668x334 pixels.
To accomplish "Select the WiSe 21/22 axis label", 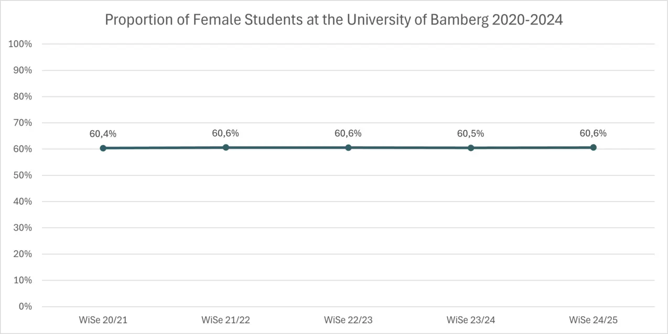I will [x=225, y=320].
